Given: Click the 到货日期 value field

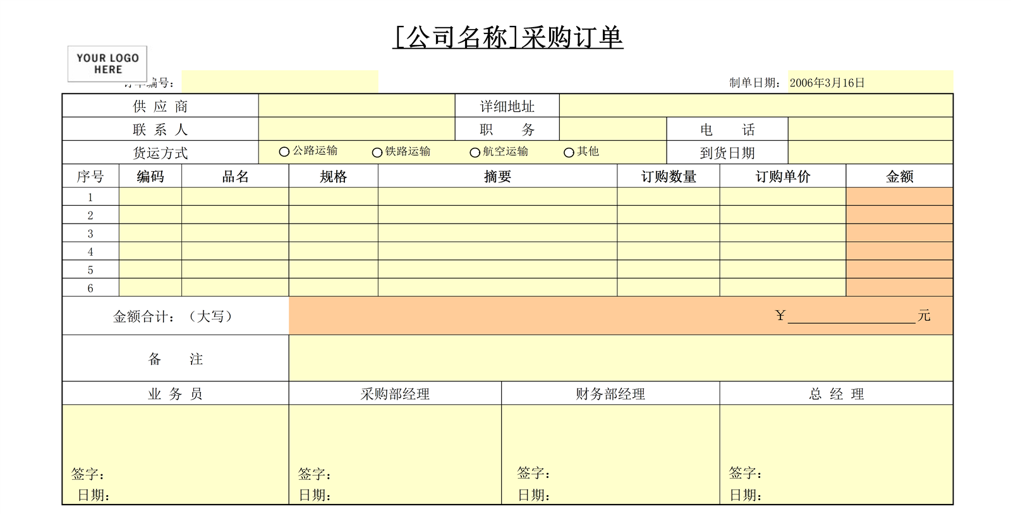Looking at the screenshot, I should [871, 152].
